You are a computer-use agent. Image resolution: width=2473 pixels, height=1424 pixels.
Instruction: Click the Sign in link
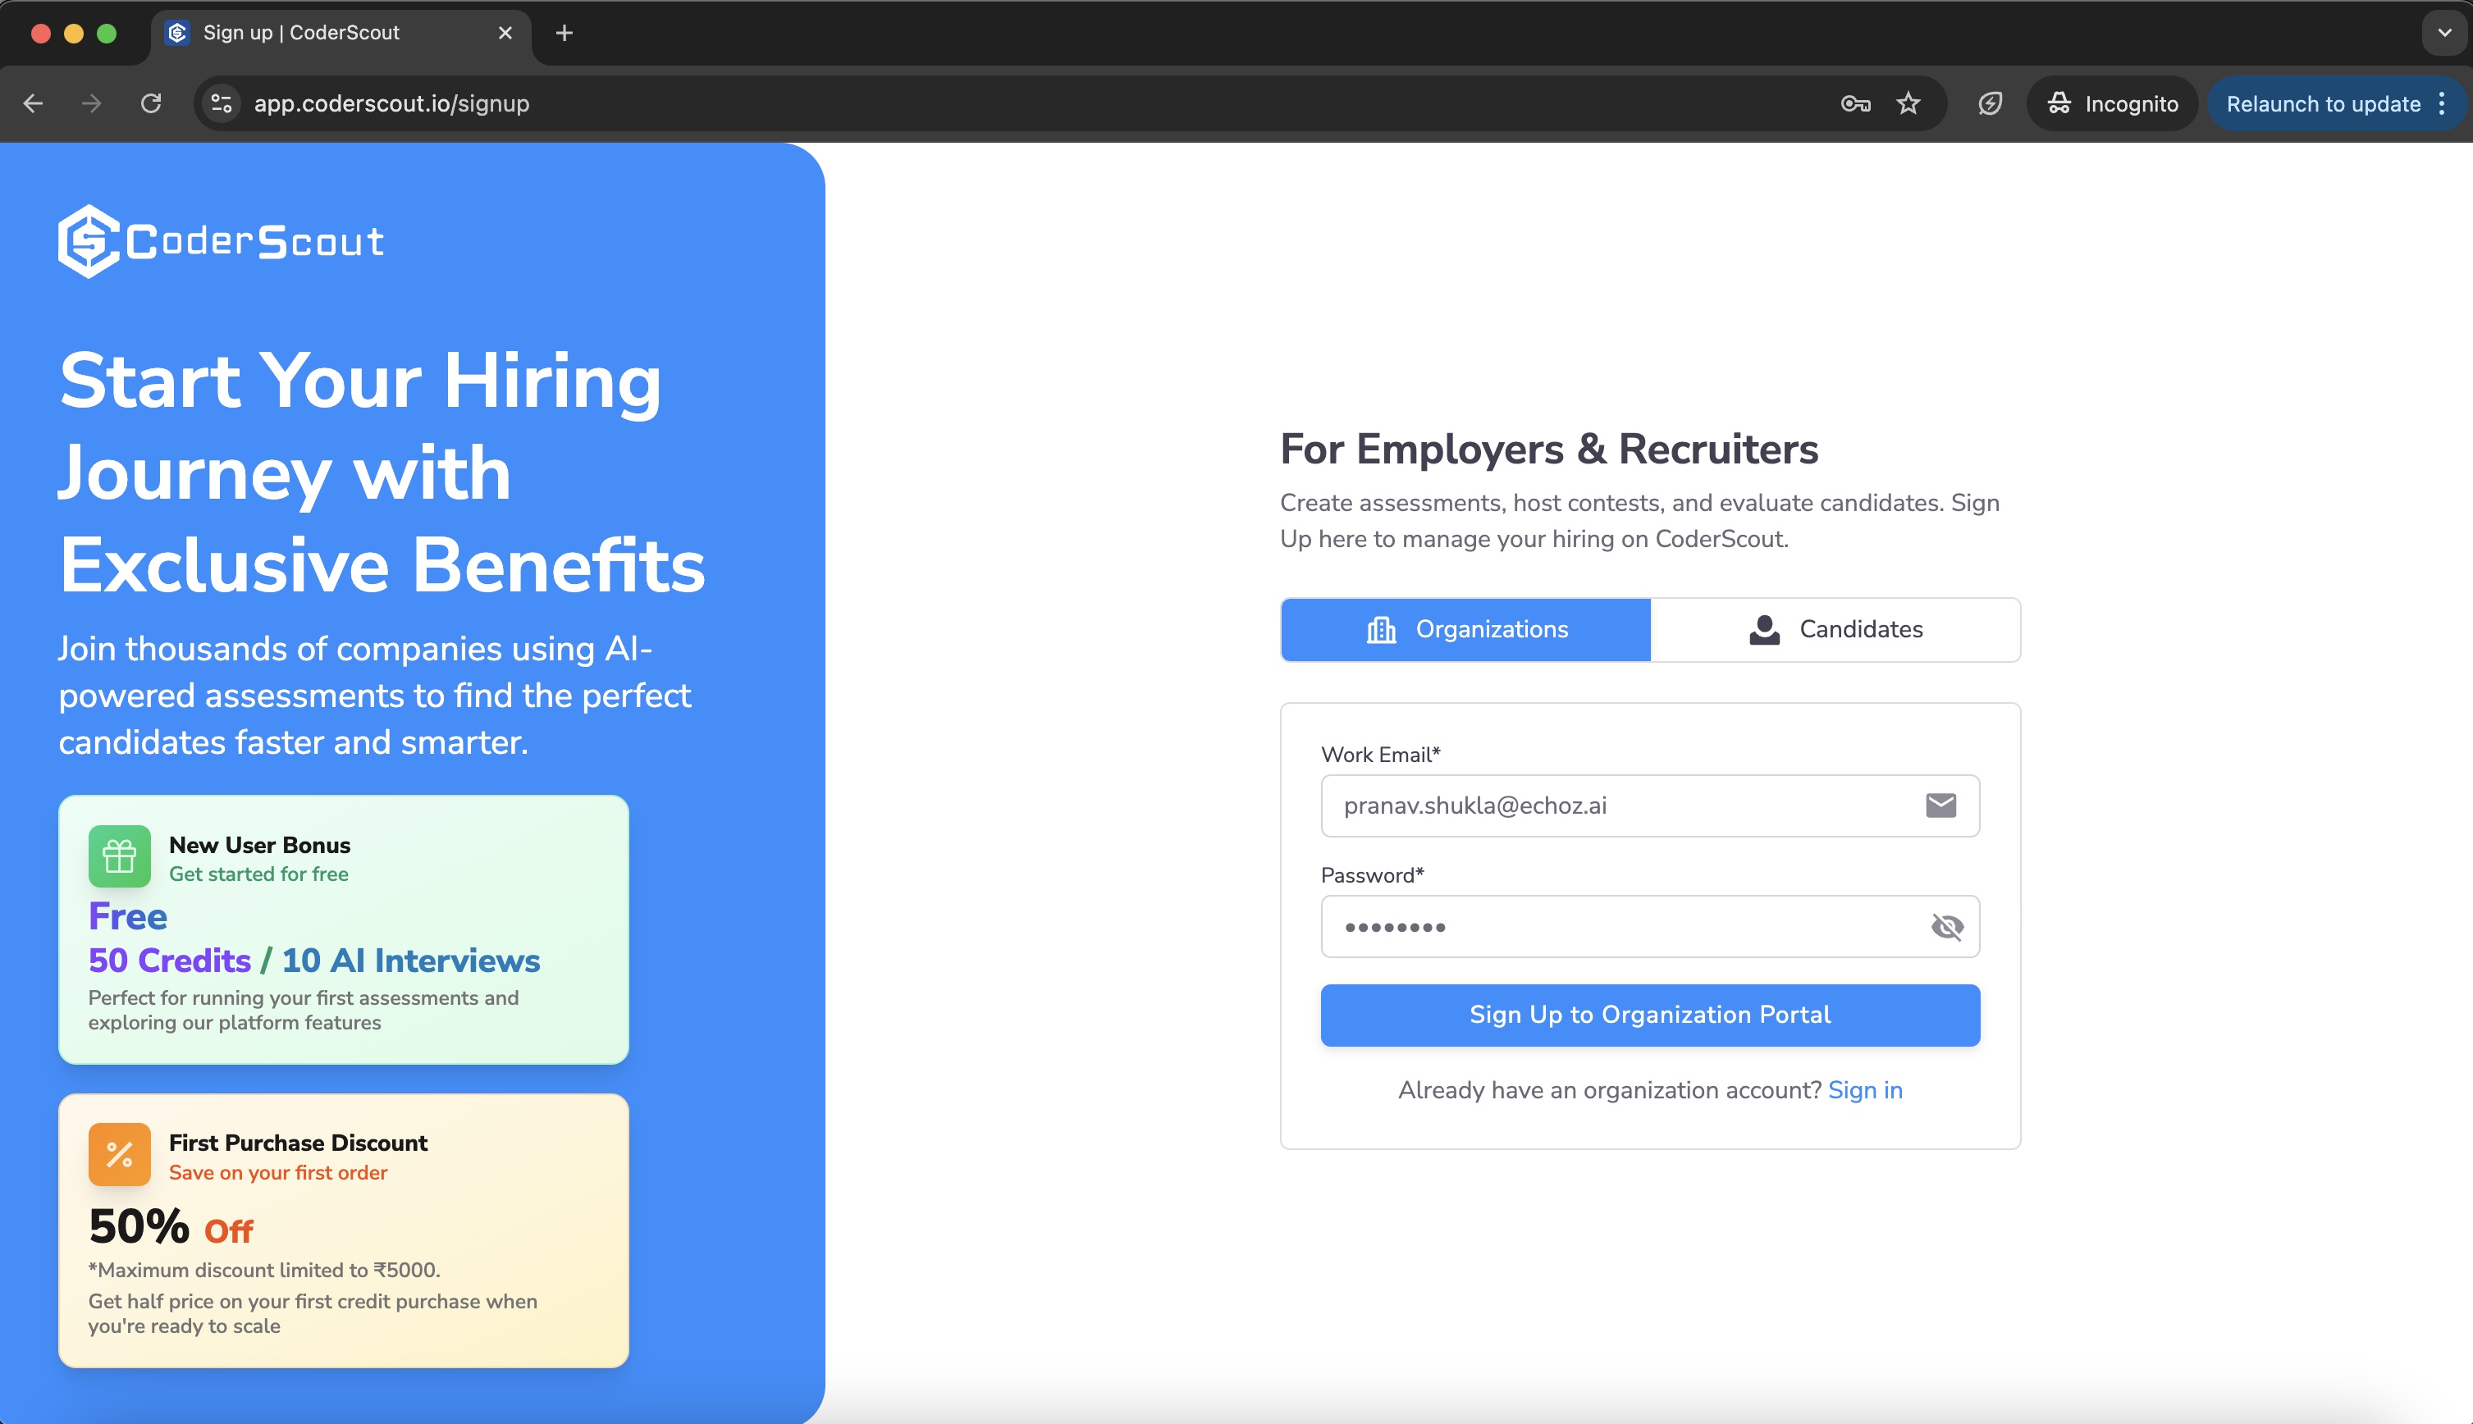1864,1089
